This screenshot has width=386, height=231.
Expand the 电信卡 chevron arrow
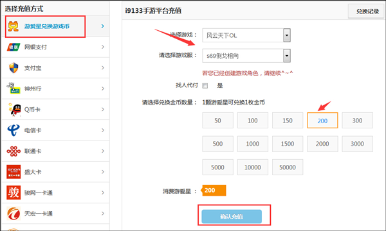pos(103,130)
